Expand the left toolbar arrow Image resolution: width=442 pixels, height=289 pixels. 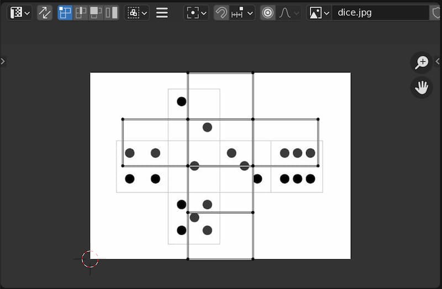(x=3, y=61)
